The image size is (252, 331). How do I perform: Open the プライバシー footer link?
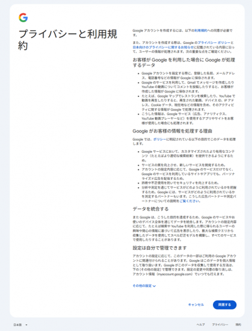click(220, 324)
